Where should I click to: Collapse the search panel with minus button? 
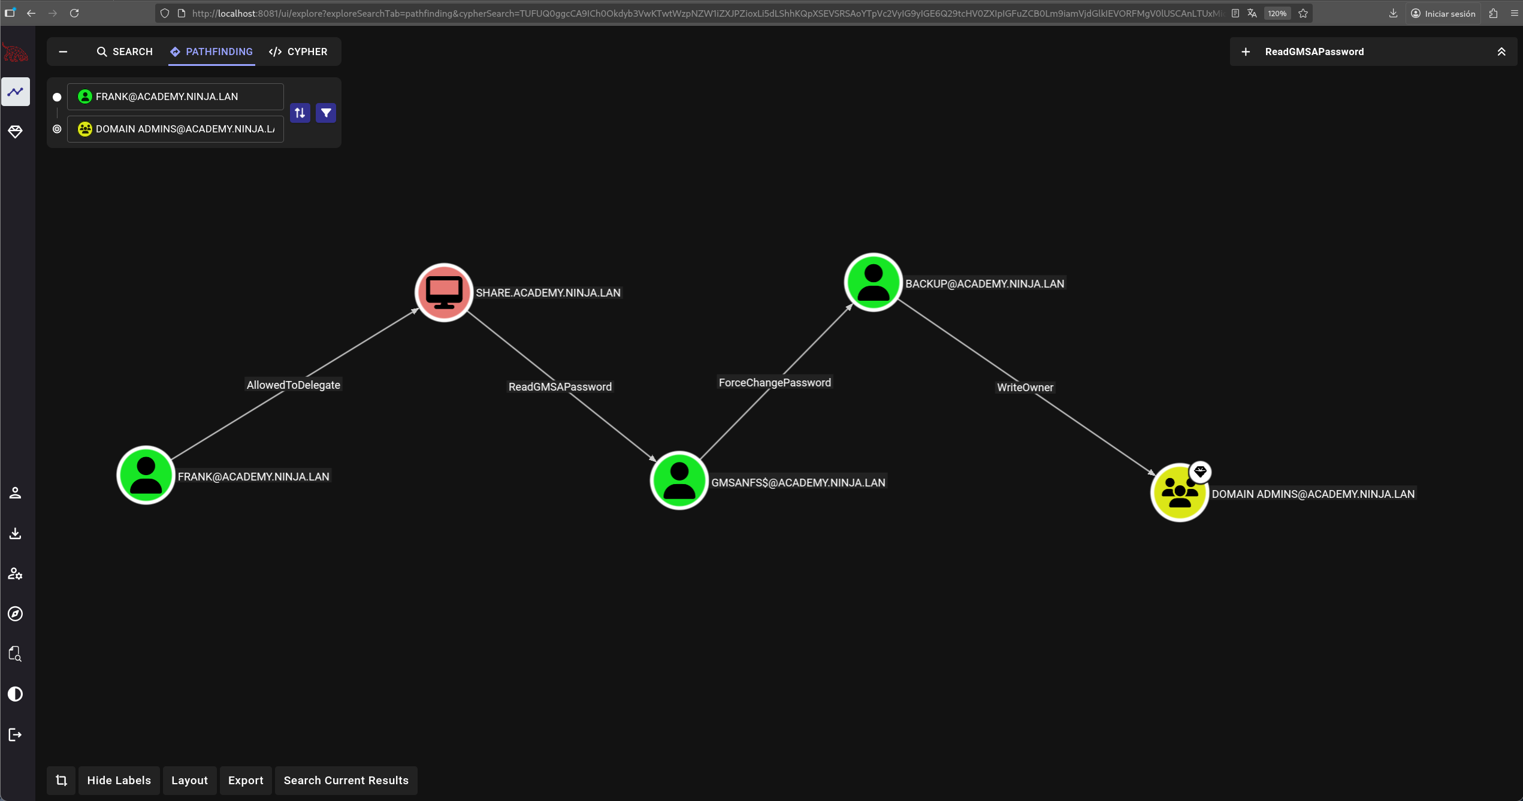(63, 52)
